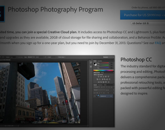Open the Adjustments panel options menu
The height and width of the screenshot is (130, 165).
tap(114, 73)
